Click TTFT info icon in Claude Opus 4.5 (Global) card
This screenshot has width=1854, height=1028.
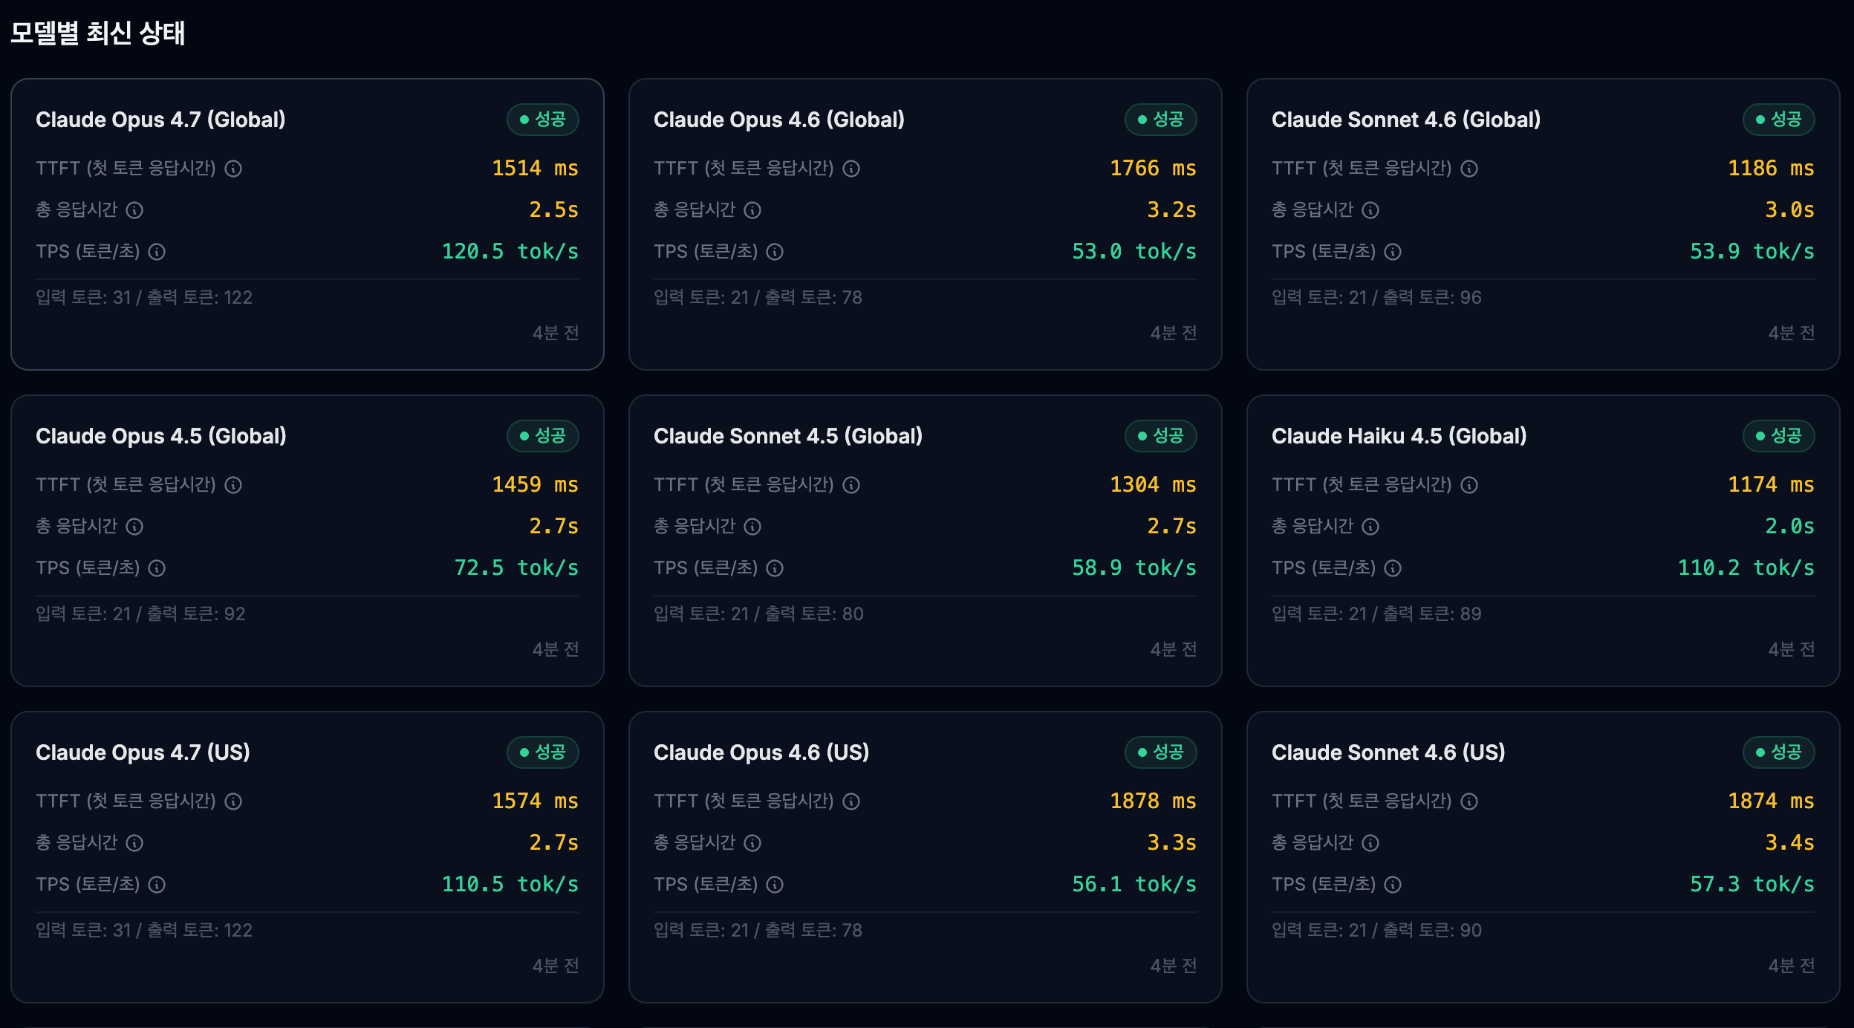point(233,485)
